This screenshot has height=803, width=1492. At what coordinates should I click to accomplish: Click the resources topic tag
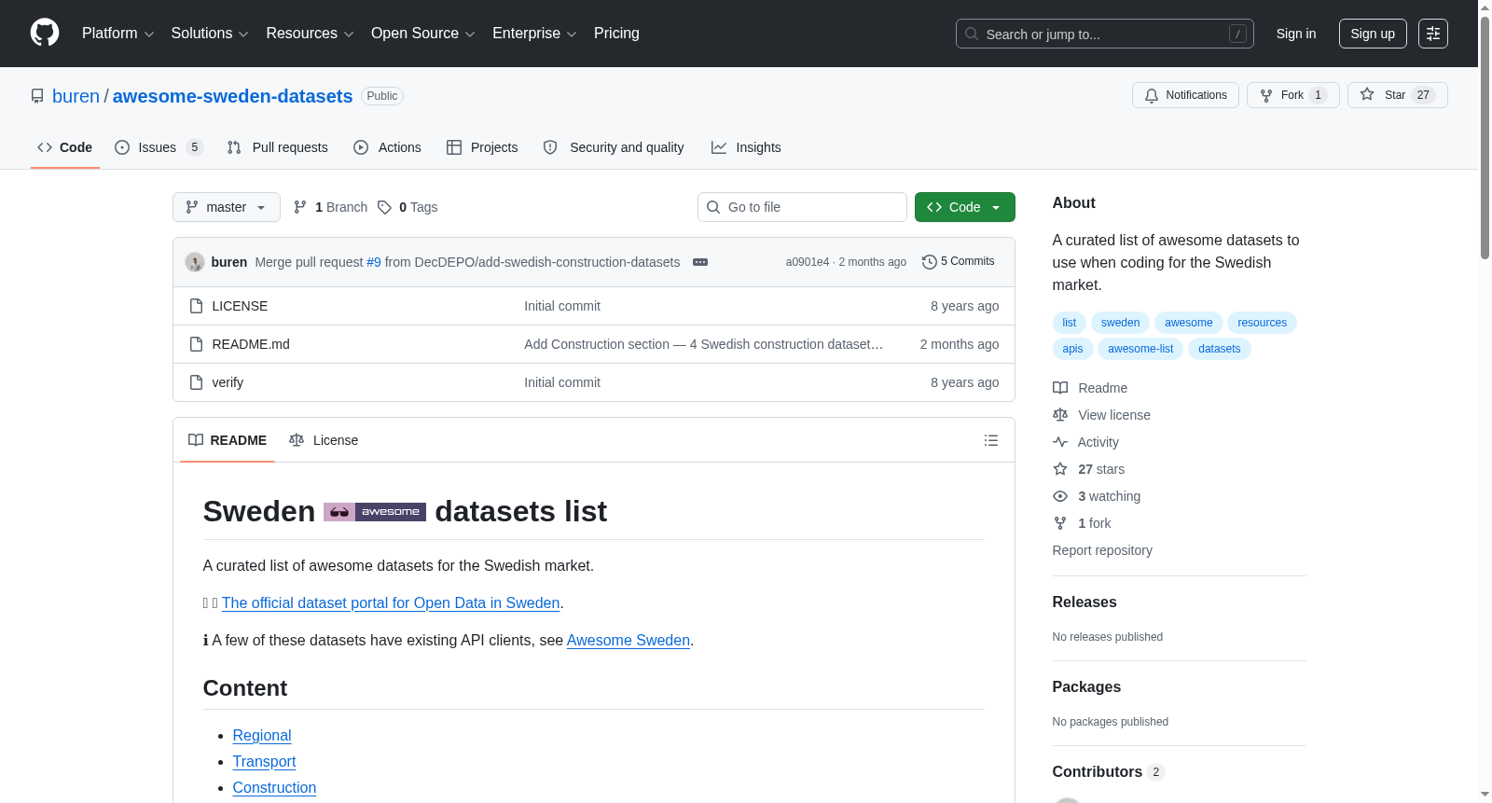pyautogui.click(x=1262, y=323)
